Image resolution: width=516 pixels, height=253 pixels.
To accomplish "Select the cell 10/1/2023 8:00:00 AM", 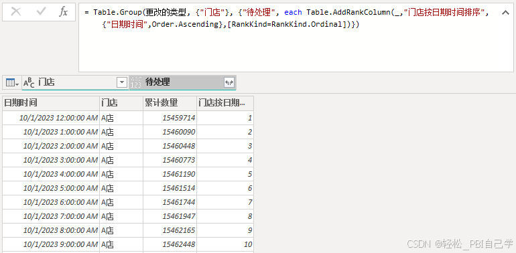I will 51,230.
